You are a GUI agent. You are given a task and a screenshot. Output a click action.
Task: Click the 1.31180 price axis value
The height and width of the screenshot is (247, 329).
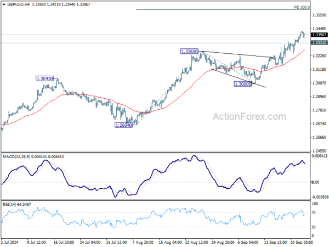pos(319,69)
